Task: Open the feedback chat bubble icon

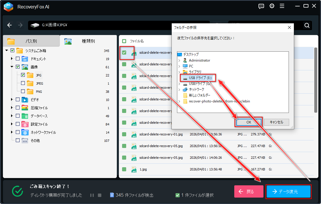Action: 261,6
